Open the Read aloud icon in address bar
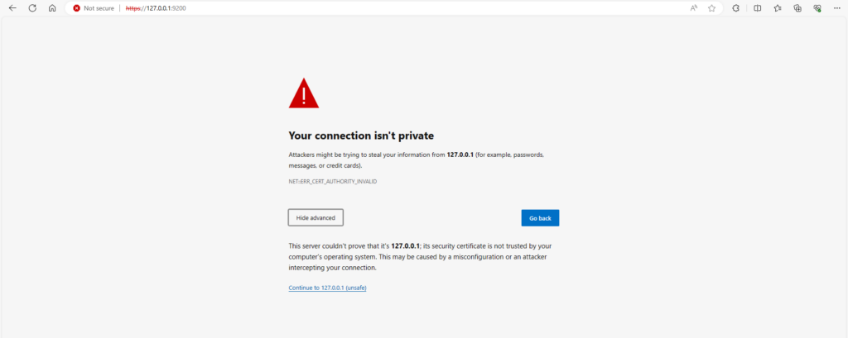848x338 pixels. pyautogui.click(x=694, y=8)
